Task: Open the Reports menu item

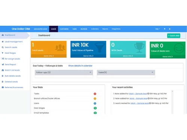Action: tap(105, 29)
